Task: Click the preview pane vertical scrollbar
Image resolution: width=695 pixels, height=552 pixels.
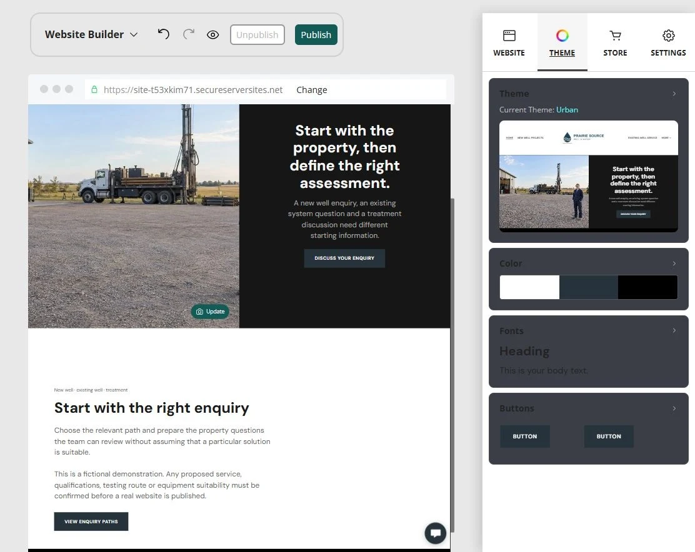Action: [452, 365]
